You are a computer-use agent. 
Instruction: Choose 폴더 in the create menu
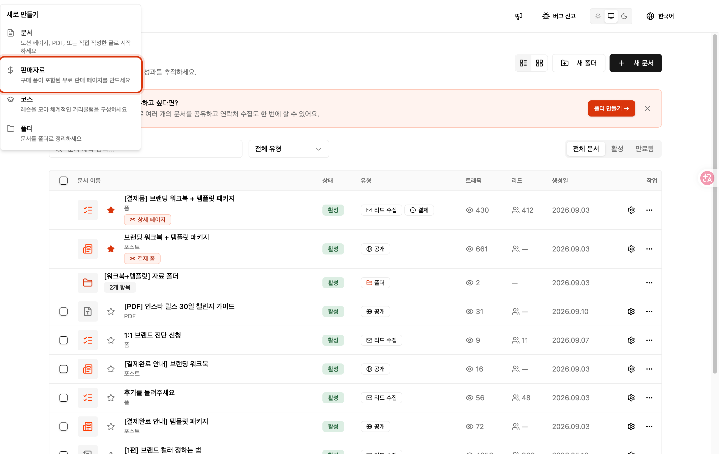[x=71, y=133]
